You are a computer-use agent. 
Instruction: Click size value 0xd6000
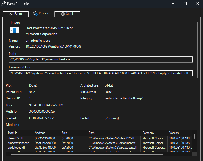point(67,138)
